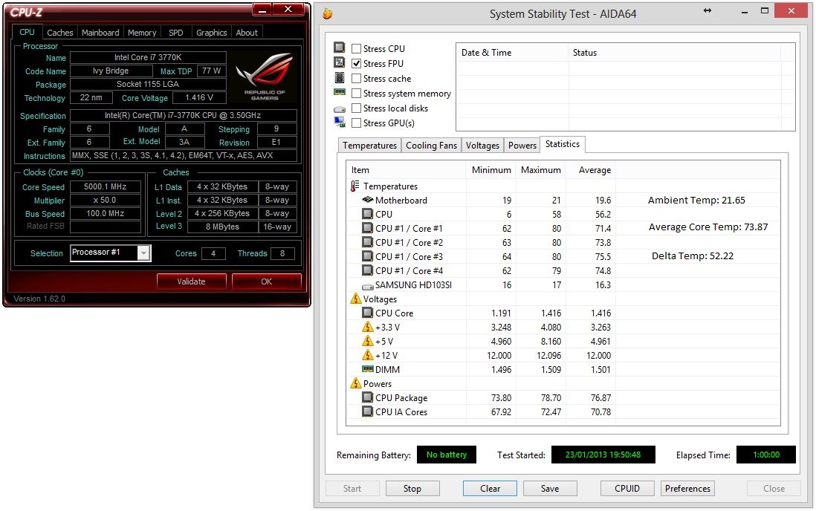Click the Republic of Gamers logo in CPU-Z

[265, 77]
